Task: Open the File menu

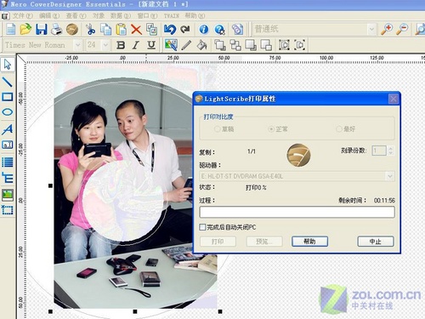Action: [x=23, y=16]
